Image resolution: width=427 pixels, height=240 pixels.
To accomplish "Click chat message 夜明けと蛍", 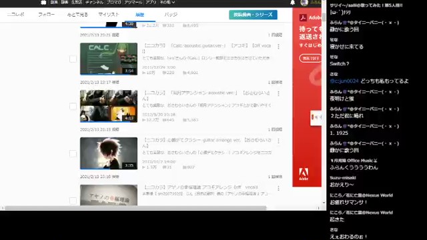I will coord(342,99).
